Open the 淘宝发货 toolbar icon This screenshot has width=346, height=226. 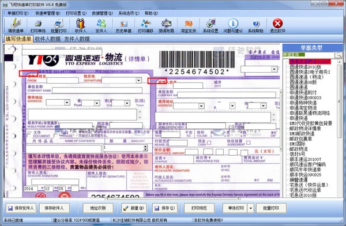point(189,25)
